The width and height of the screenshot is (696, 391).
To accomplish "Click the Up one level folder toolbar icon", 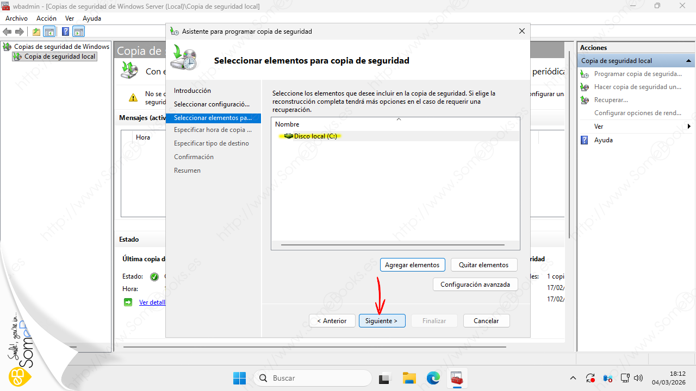I will [36, 31].
